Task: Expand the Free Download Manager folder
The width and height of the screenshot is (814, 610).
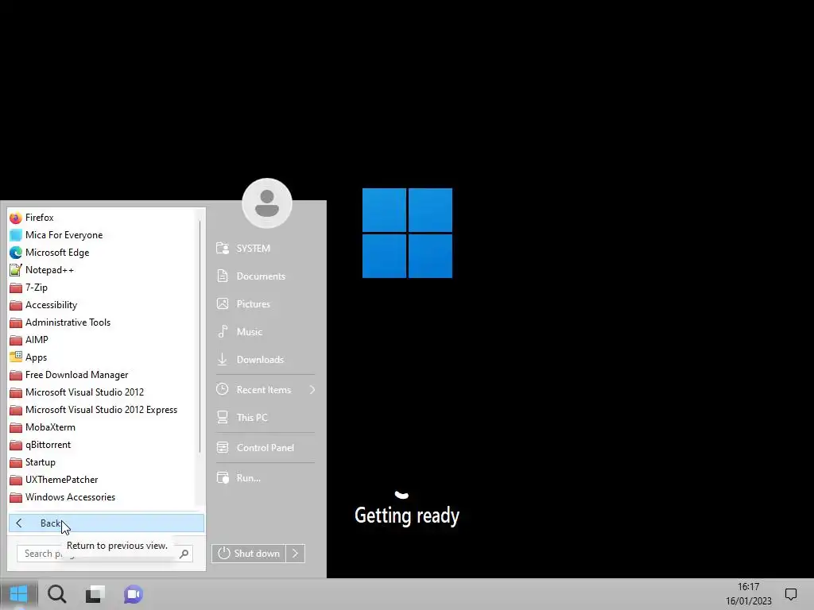Action: (101, 375)
